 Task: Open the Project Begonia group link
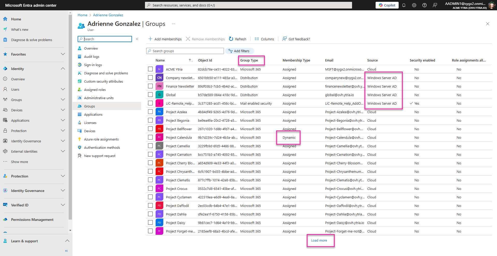(178, 120)
